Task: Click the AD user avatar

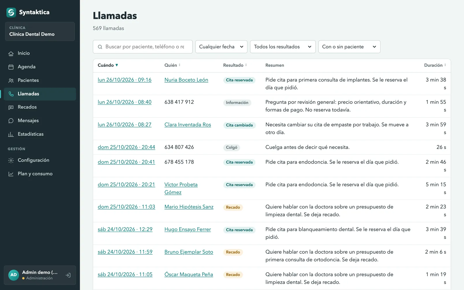Action: coord(14,275)
